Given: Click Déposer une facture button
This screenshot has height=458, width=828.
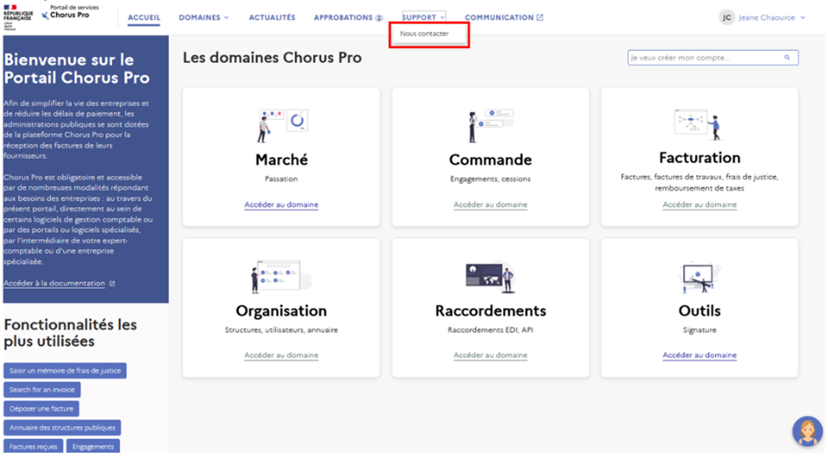Looking at the screenshot, I should tap(41, 409).
